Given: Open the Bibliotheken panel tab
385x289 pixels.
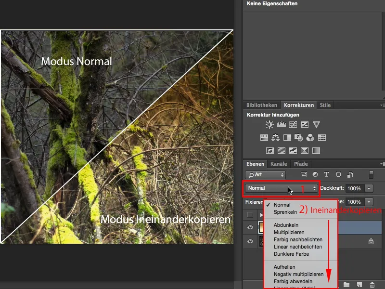Looking at the screenshot, I should pos(262,105).
